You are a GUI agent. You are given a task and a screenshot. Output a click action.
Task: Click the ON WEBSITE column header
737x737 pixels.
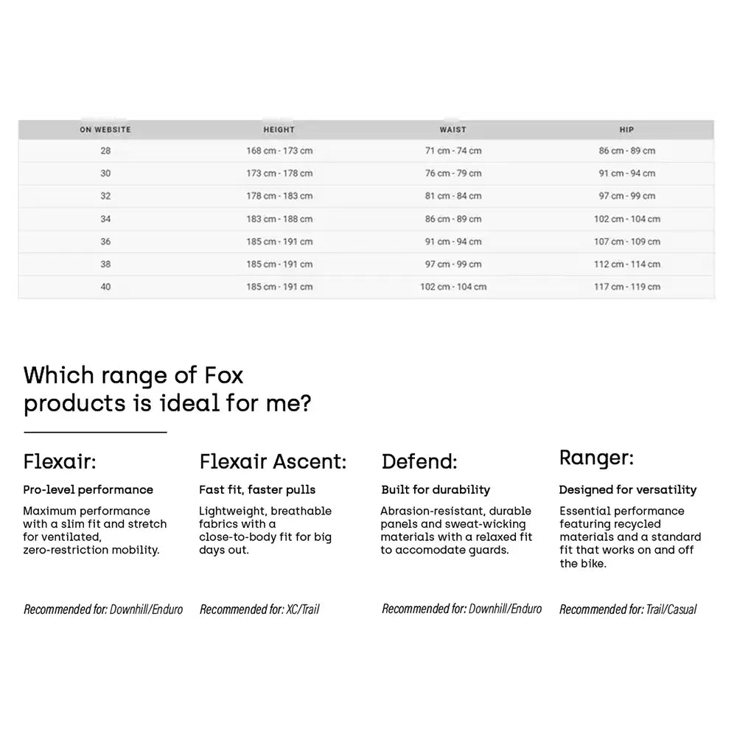coord(105,130)
